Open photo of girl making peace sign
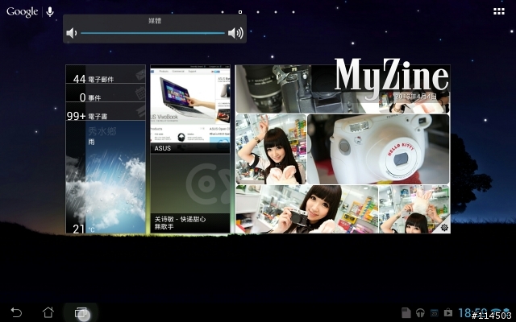 coord(271,149)
